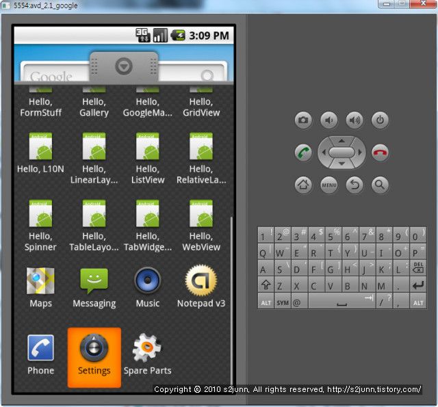Open Hello, L10N sample app

coord(40,153)
